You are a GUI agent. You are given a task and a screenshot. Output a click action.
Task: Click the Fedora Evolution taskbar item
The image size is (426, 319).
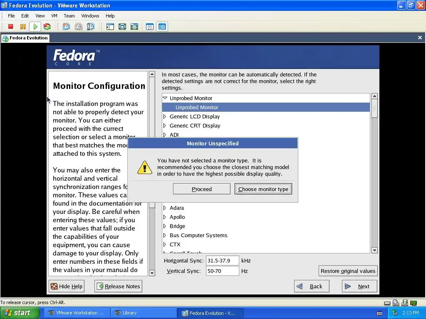(x=210, y=313)
